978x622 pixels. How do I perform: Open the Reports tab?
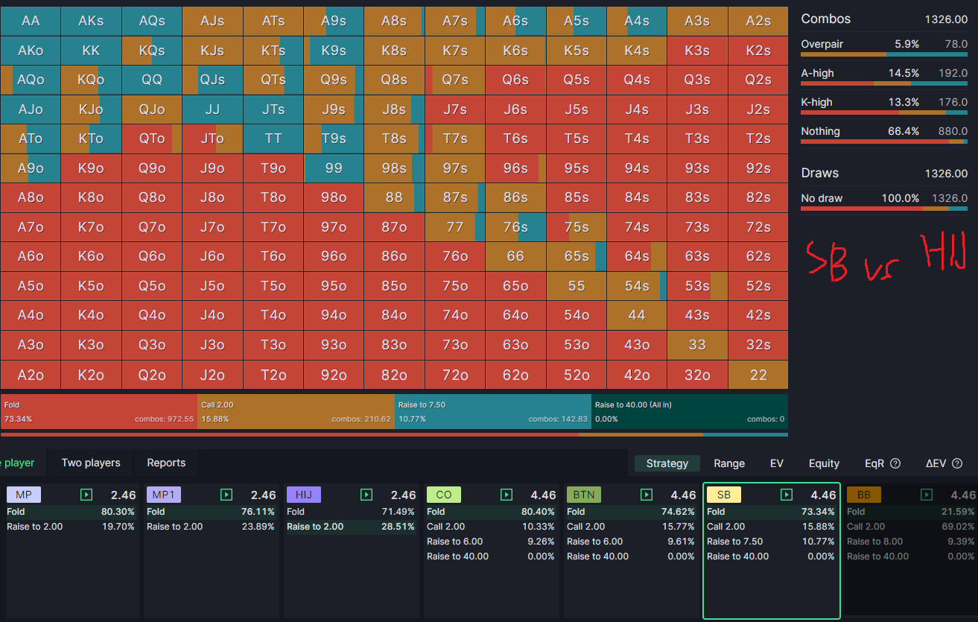(x=166, y=463)
